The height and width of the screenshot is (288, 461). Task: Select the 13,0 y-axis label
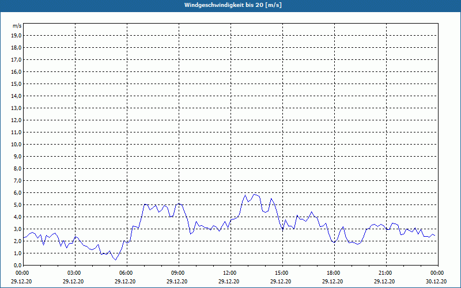(16, 108)
